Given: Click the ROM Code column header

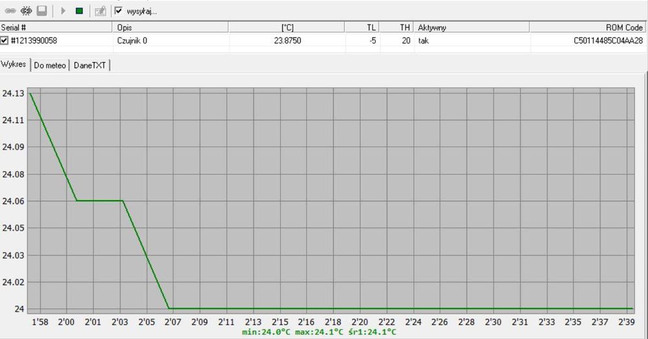Looking at the screenshot, I should [587, 27].
